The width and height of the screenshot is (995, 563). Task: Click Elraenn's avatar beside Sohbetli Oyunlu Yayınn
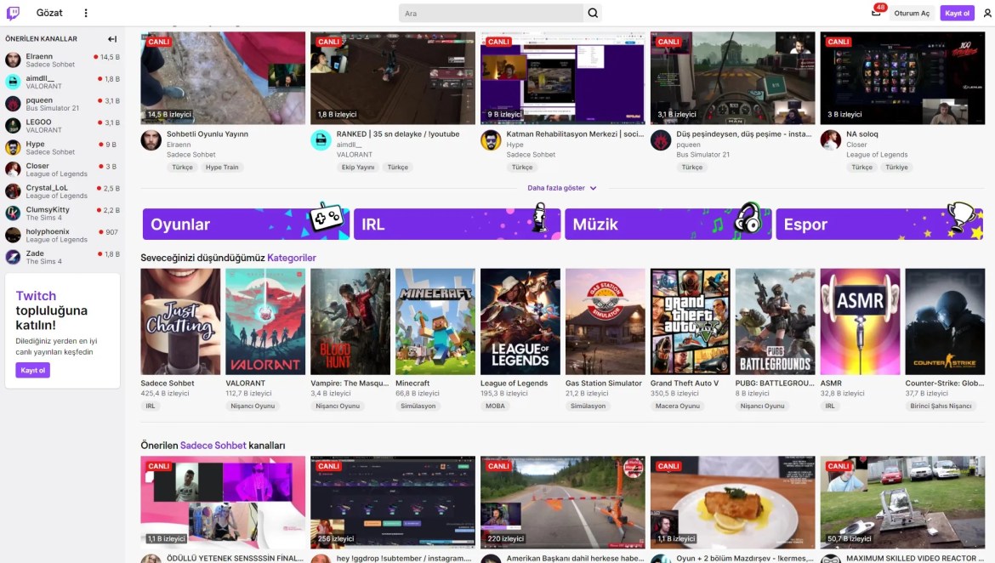pos(151,140)
